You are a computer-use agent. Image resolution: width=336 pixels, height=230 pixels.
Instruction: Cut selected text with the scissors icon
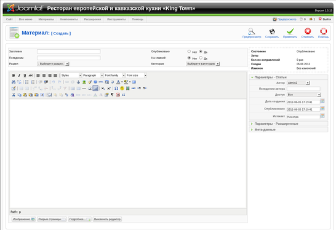point(14,95)
